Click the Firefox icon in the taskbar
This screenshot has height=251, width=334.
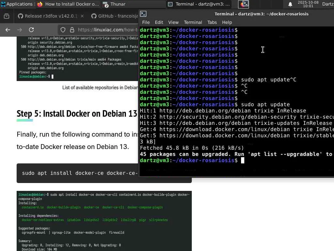tap(40, 4)
